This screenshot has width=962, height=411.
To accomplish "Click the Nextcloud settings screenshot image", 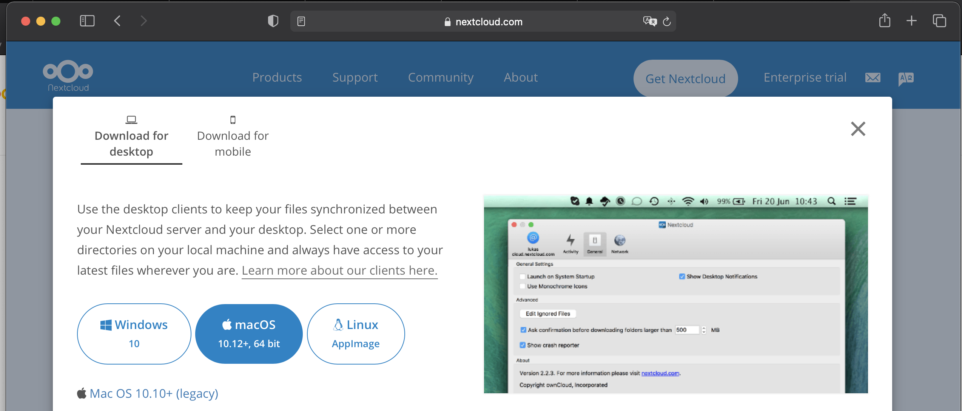I will 676,294.
